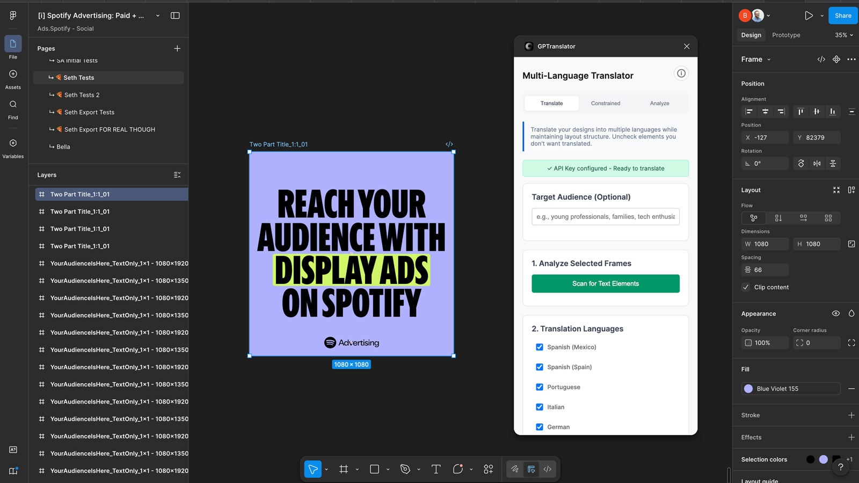Open the zoom 35% dropdown
Viewport: 859px width, 483px height.
click(844, 35)
